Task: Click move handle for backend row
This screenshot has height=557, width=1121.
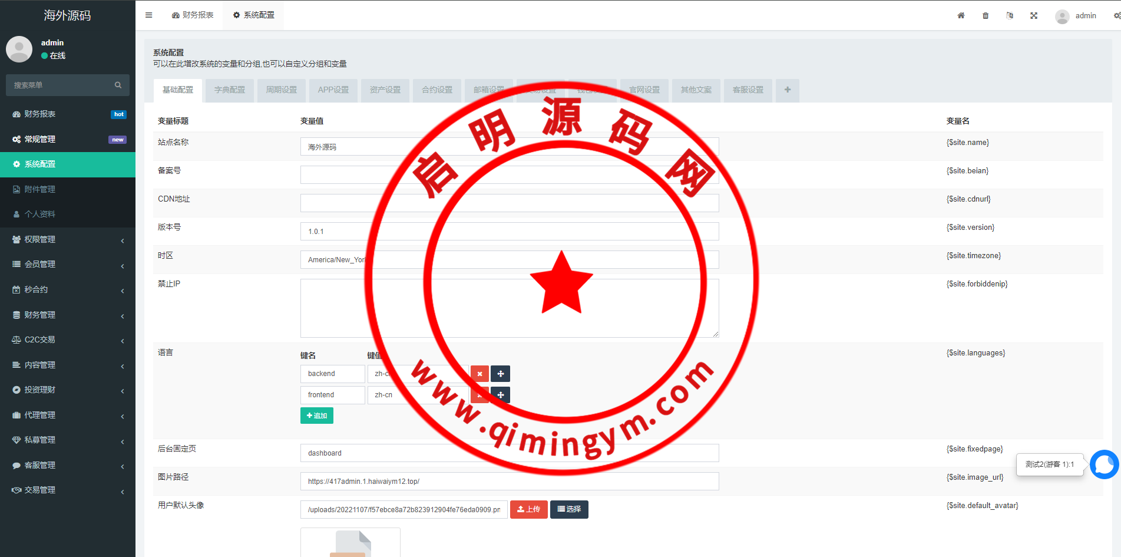Action: pyautogui.click(x=500, y=374)
